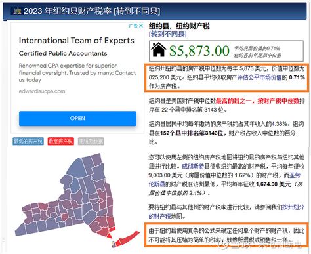Click the [转到不同县] link under 纽约县，纽约财产税
The image size is (311, 254).
[x=168, y=34]
